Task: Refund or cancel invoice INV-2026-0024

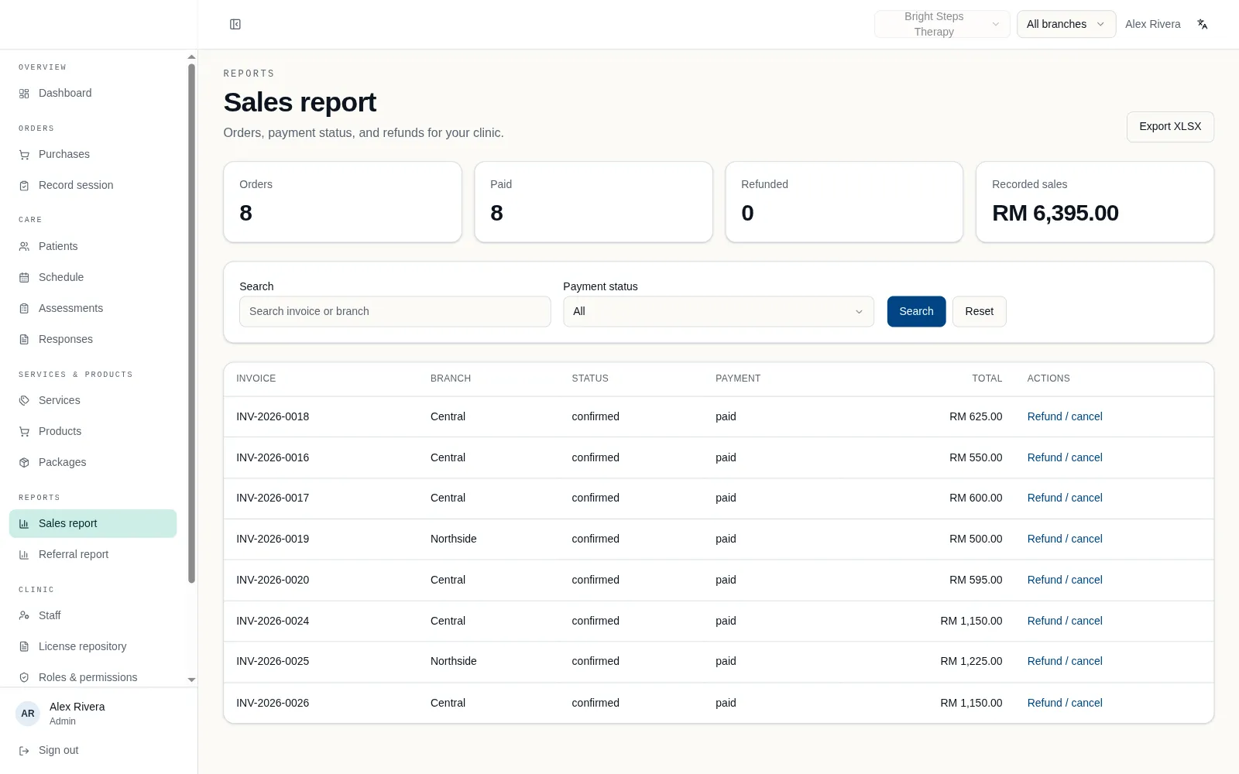Action: click(x=1065, y=621)
